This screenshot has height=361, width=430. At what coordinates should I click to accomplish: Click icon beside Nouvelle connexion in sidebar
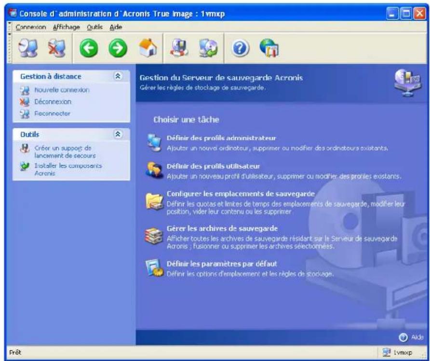coord(25,90)
